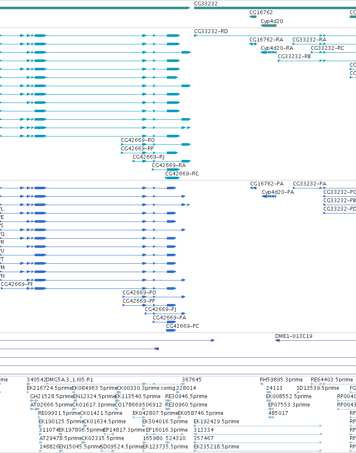Click the RH59895.3prime EST label
Viewport: 356px width, 453px height.
(x=281, y=380)
